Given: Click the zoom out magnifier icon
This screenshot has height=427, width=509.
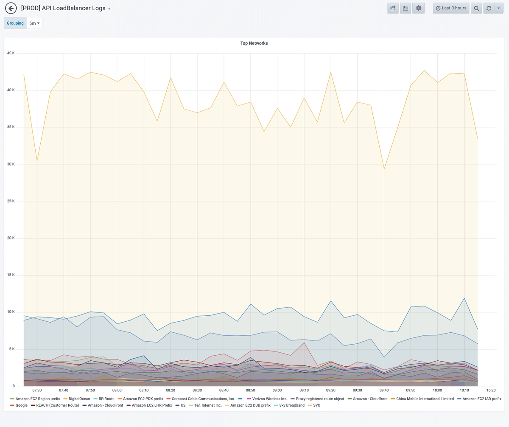Looking at the screenshot, I should click(x=476, y=8).
